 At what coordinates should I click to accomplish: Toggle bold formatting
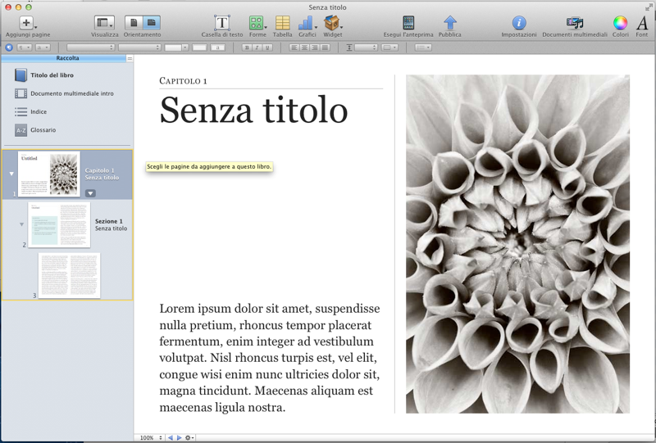click(247, 47)
